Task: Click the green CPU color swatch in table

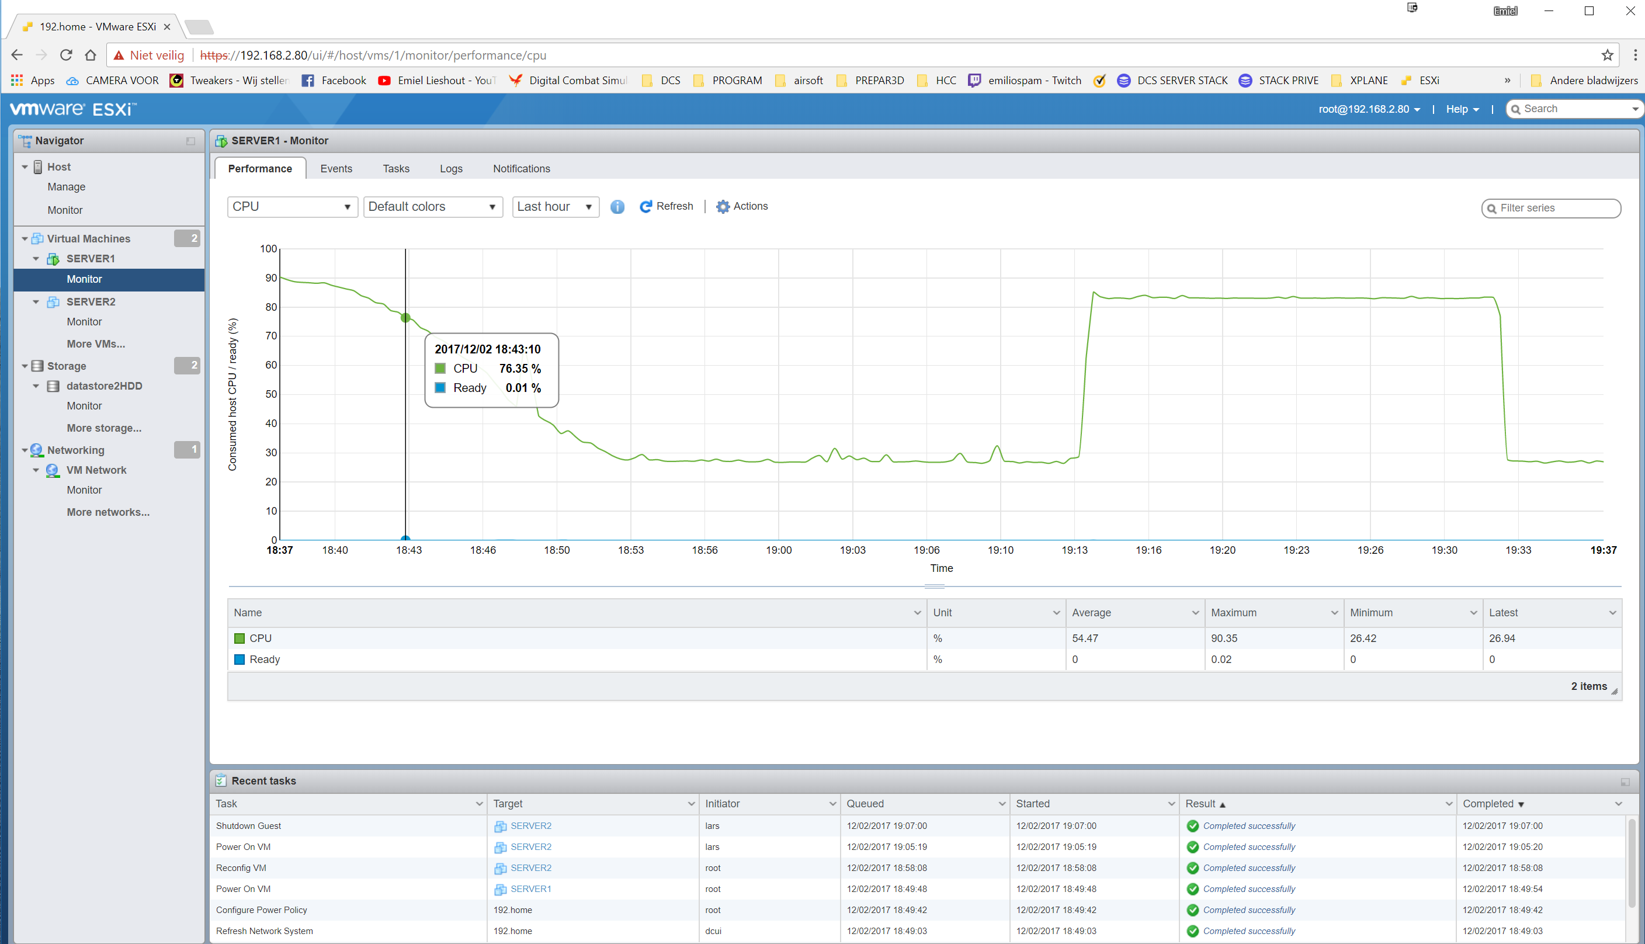Action: 239,638
